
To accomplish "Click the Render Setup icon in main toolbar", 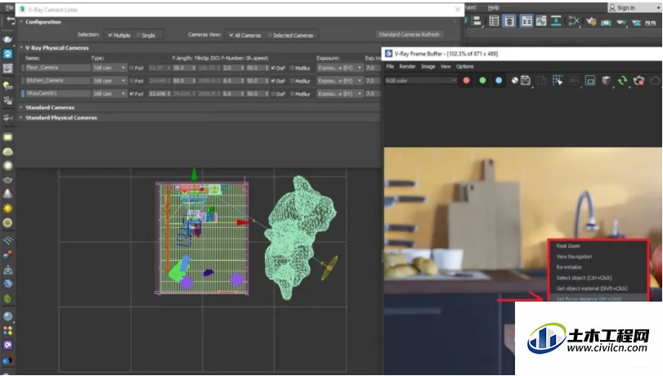I will click(x=591, y=21).
